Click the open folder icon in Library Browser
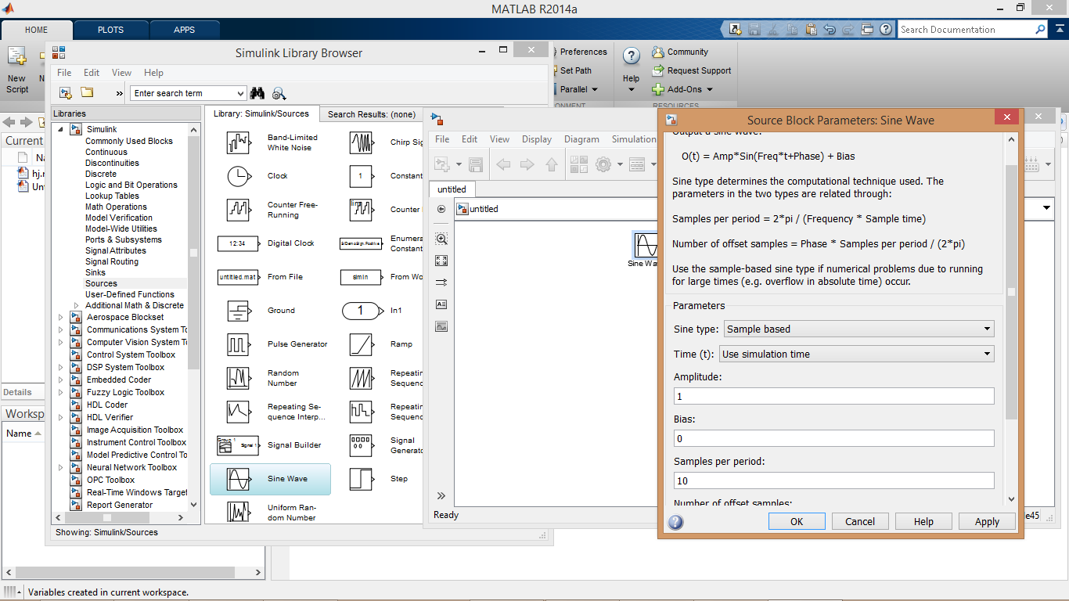 [87, 93]
